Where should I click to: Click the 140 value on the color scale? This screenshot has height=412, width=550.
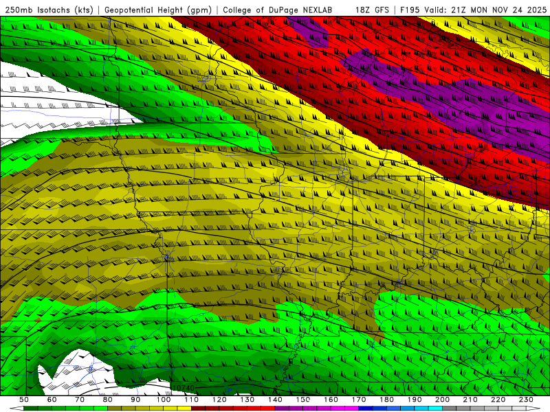[275, 400]
